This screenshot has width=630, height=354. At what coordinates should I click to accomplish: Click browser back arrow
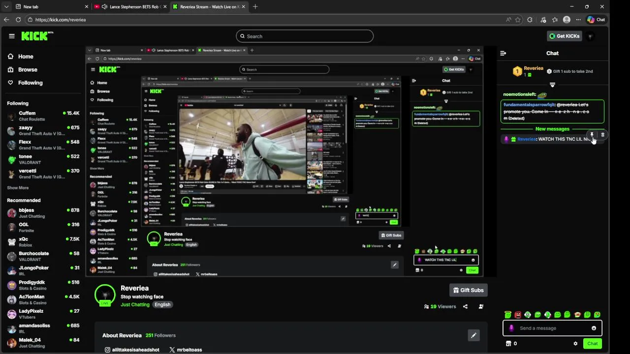pyautogui.click(x=6, y=20)
